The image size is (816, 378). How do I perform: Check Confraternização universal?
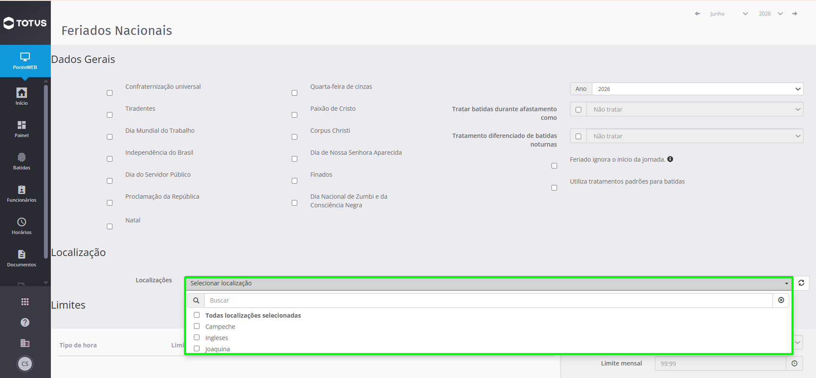click(x=109, y=93)
